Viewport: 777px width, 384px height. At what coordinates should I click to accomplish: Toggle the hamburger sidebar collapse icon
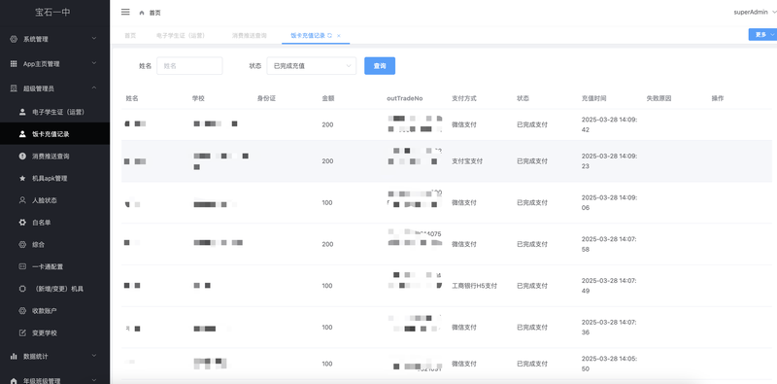(x=125, y=12)
